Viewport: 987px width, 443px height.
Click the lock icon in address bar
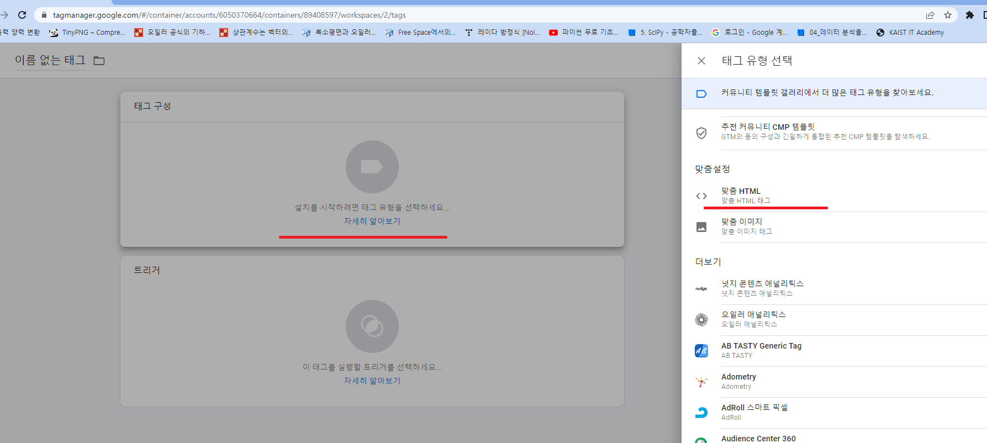(x=44, y=15)
